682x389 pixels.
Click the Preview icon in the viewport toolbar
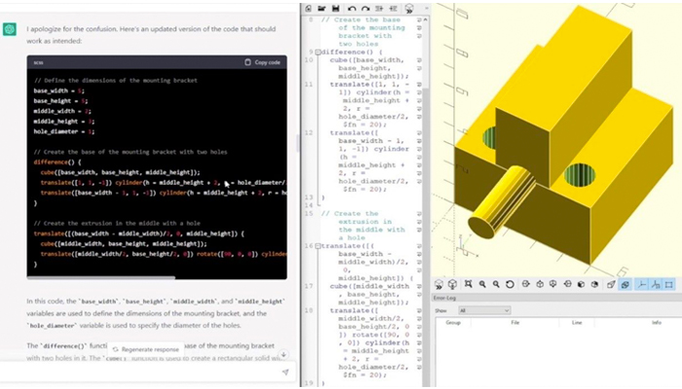pos(438,284)
